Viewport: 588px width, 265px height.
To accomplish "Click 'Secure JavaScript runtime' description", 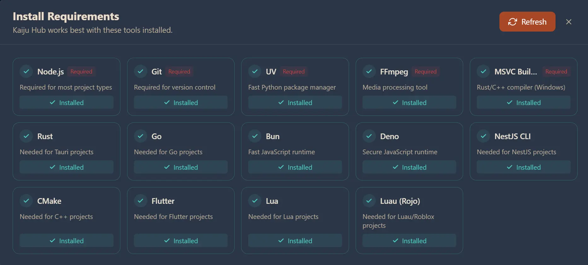I will (400, 152).
